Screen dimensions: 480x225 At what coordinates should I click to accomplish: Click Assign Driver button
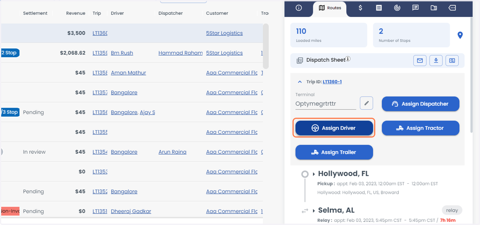click(334, 128)
